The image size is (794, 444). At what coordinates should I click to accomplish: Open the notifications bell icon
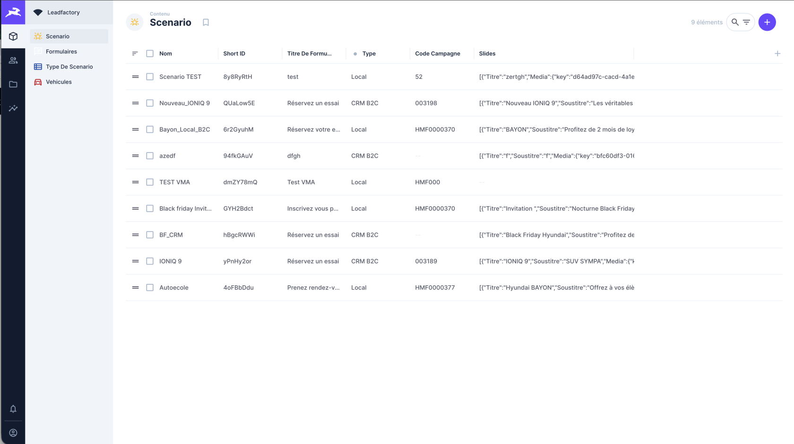13,409
